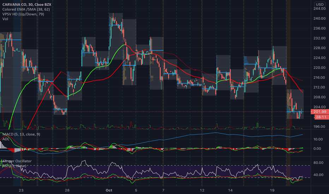Open the USD currency selector
Screen dimensions: 329x194
point(319,4)
